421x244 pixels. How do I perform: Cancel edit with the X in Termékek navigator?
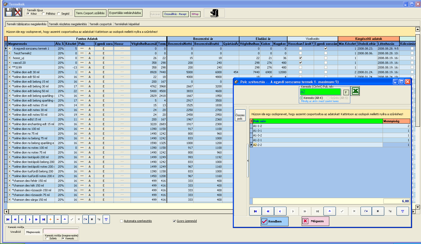(x=79, y=219)
